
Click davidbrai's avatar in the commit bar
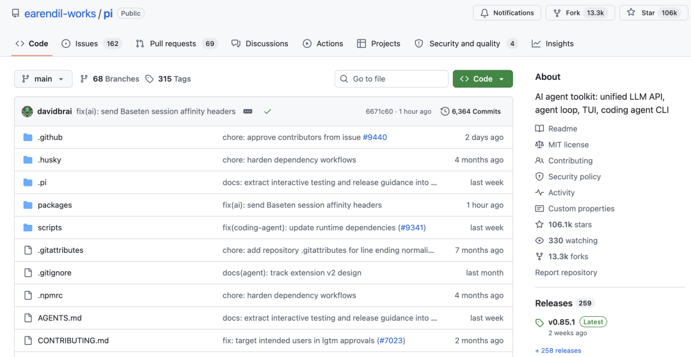[x=28, y=111]
